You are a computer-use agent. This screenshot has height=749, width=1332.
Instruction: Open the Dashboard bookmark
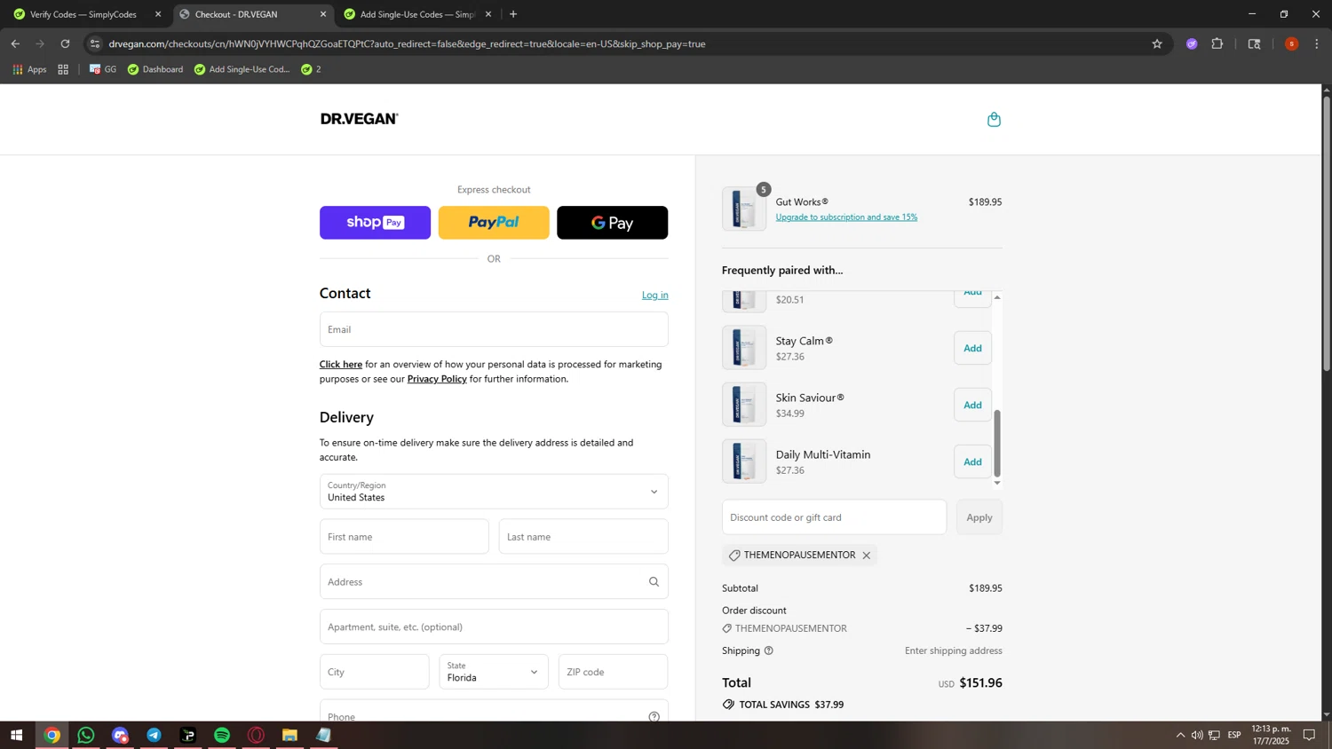155,69
